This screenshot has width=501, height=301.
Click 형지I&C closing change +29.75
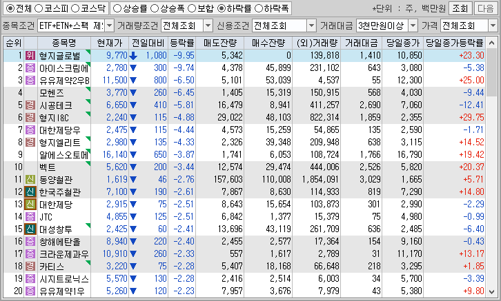[x=471, y=118]
